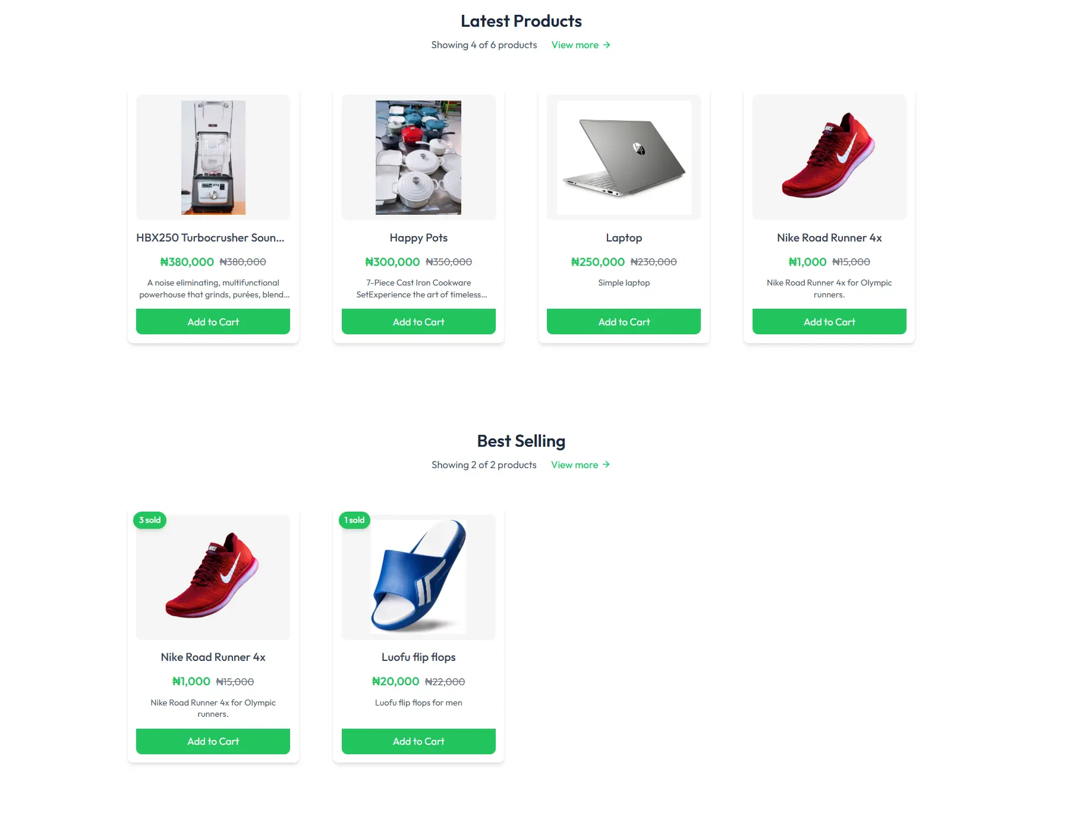1067x834 pixels.
Task: Open the Happy Pots cookware image
Action: pos(418,158)
